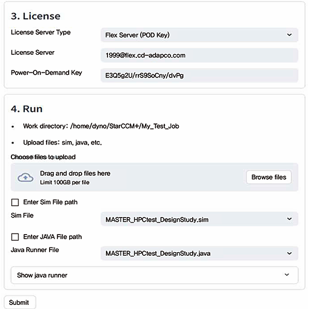310x309 pixels.
Task: Click the chevron arrow on License Server Type
Action: tap(289, 35)
